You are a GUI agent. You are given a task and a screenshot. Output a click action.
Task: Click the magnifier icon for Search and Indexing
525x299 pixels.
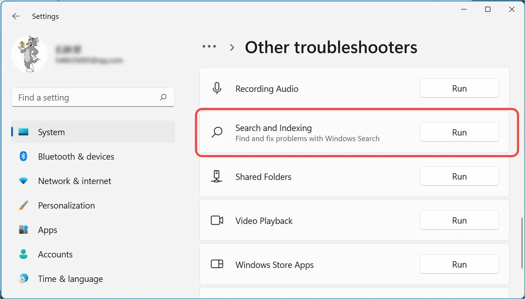[217, 132]
